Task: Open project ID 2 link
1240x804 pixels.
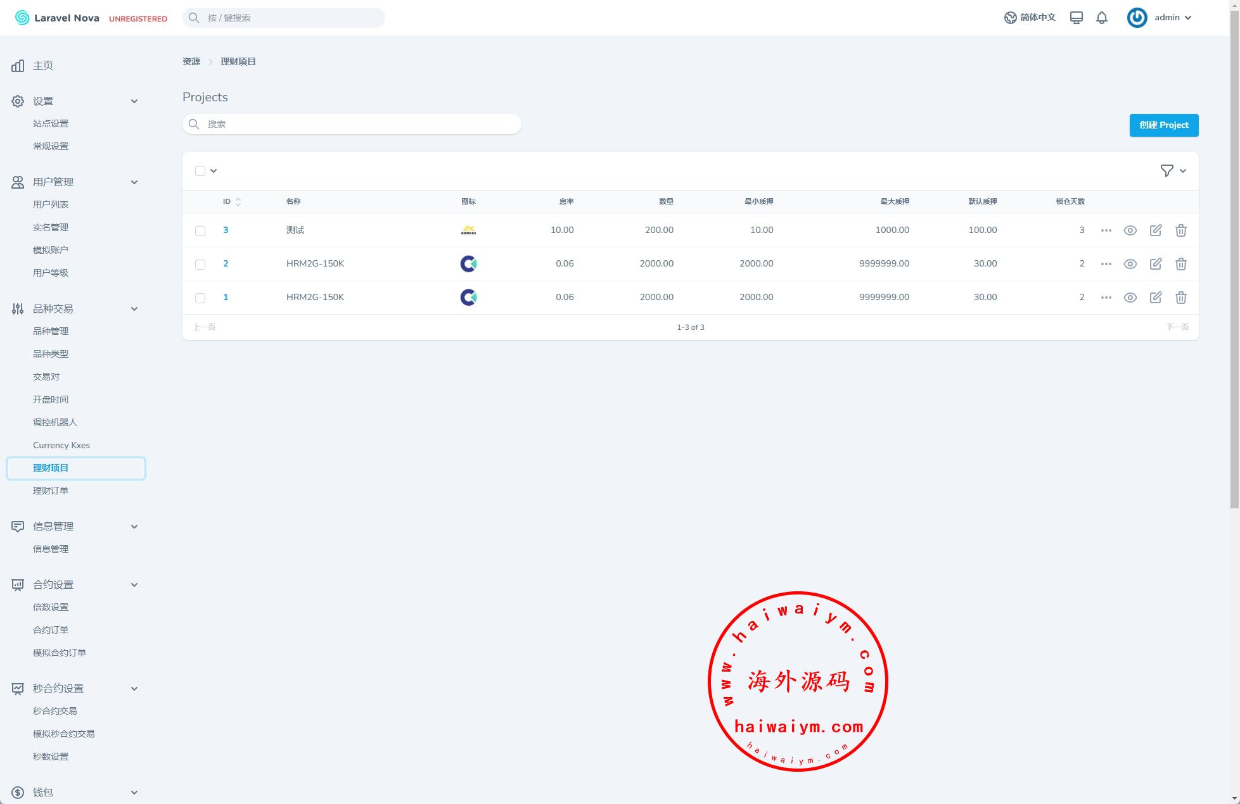Action: click(x=226, y=264)
